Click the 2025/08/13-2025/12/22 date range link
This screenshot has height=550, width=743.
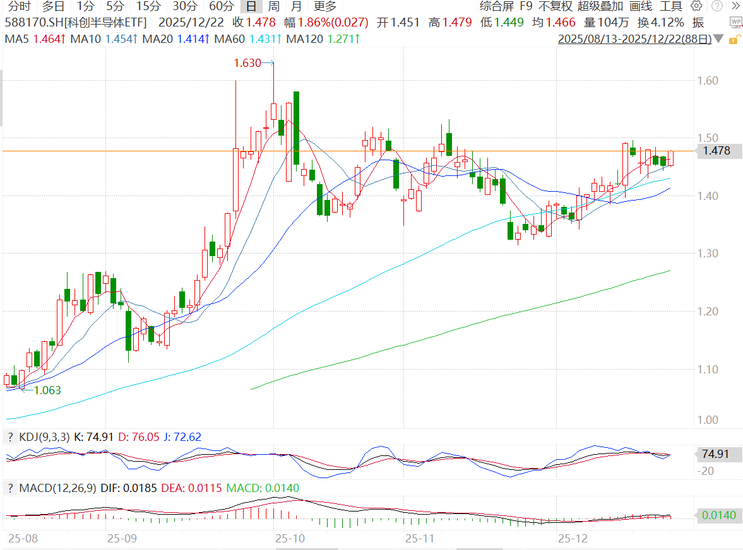coord(634,39)
